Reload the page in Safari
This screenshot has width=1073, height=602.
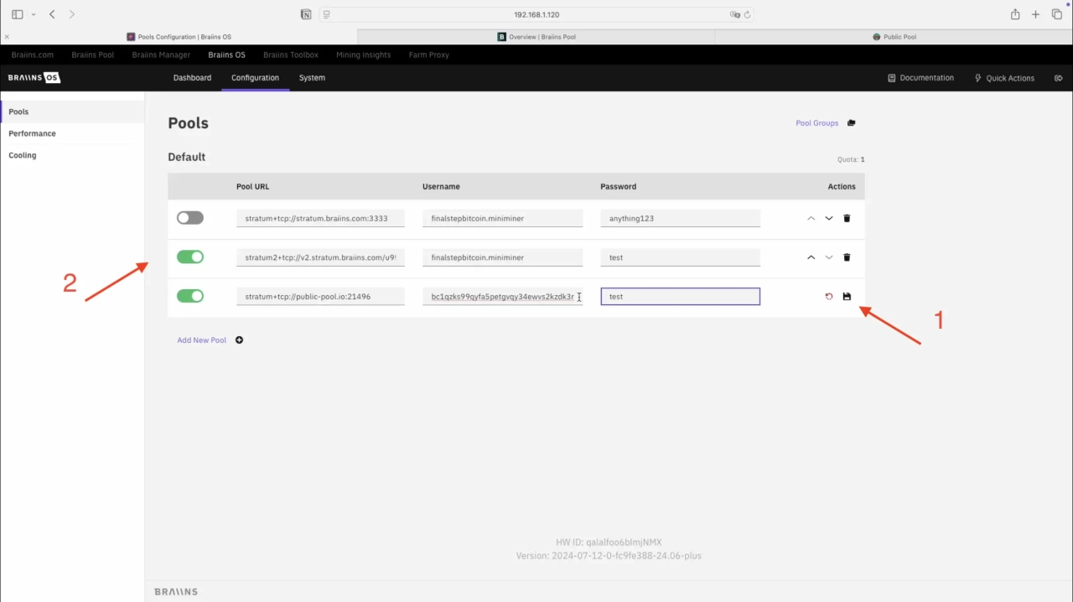(x=747, y=14)
